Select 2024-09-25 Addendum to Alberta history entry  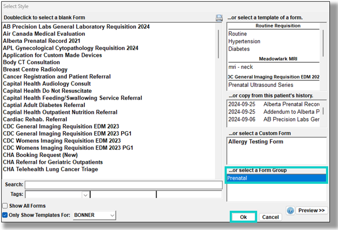(x=274, y=112)
